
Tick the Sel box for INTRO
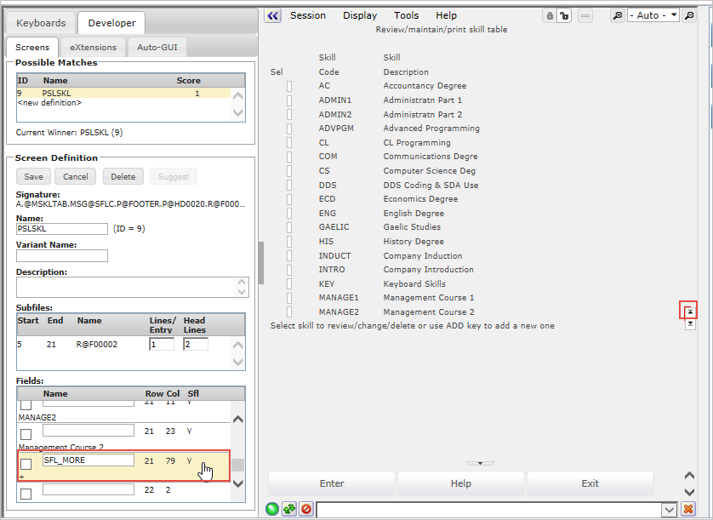click(289, 270)
